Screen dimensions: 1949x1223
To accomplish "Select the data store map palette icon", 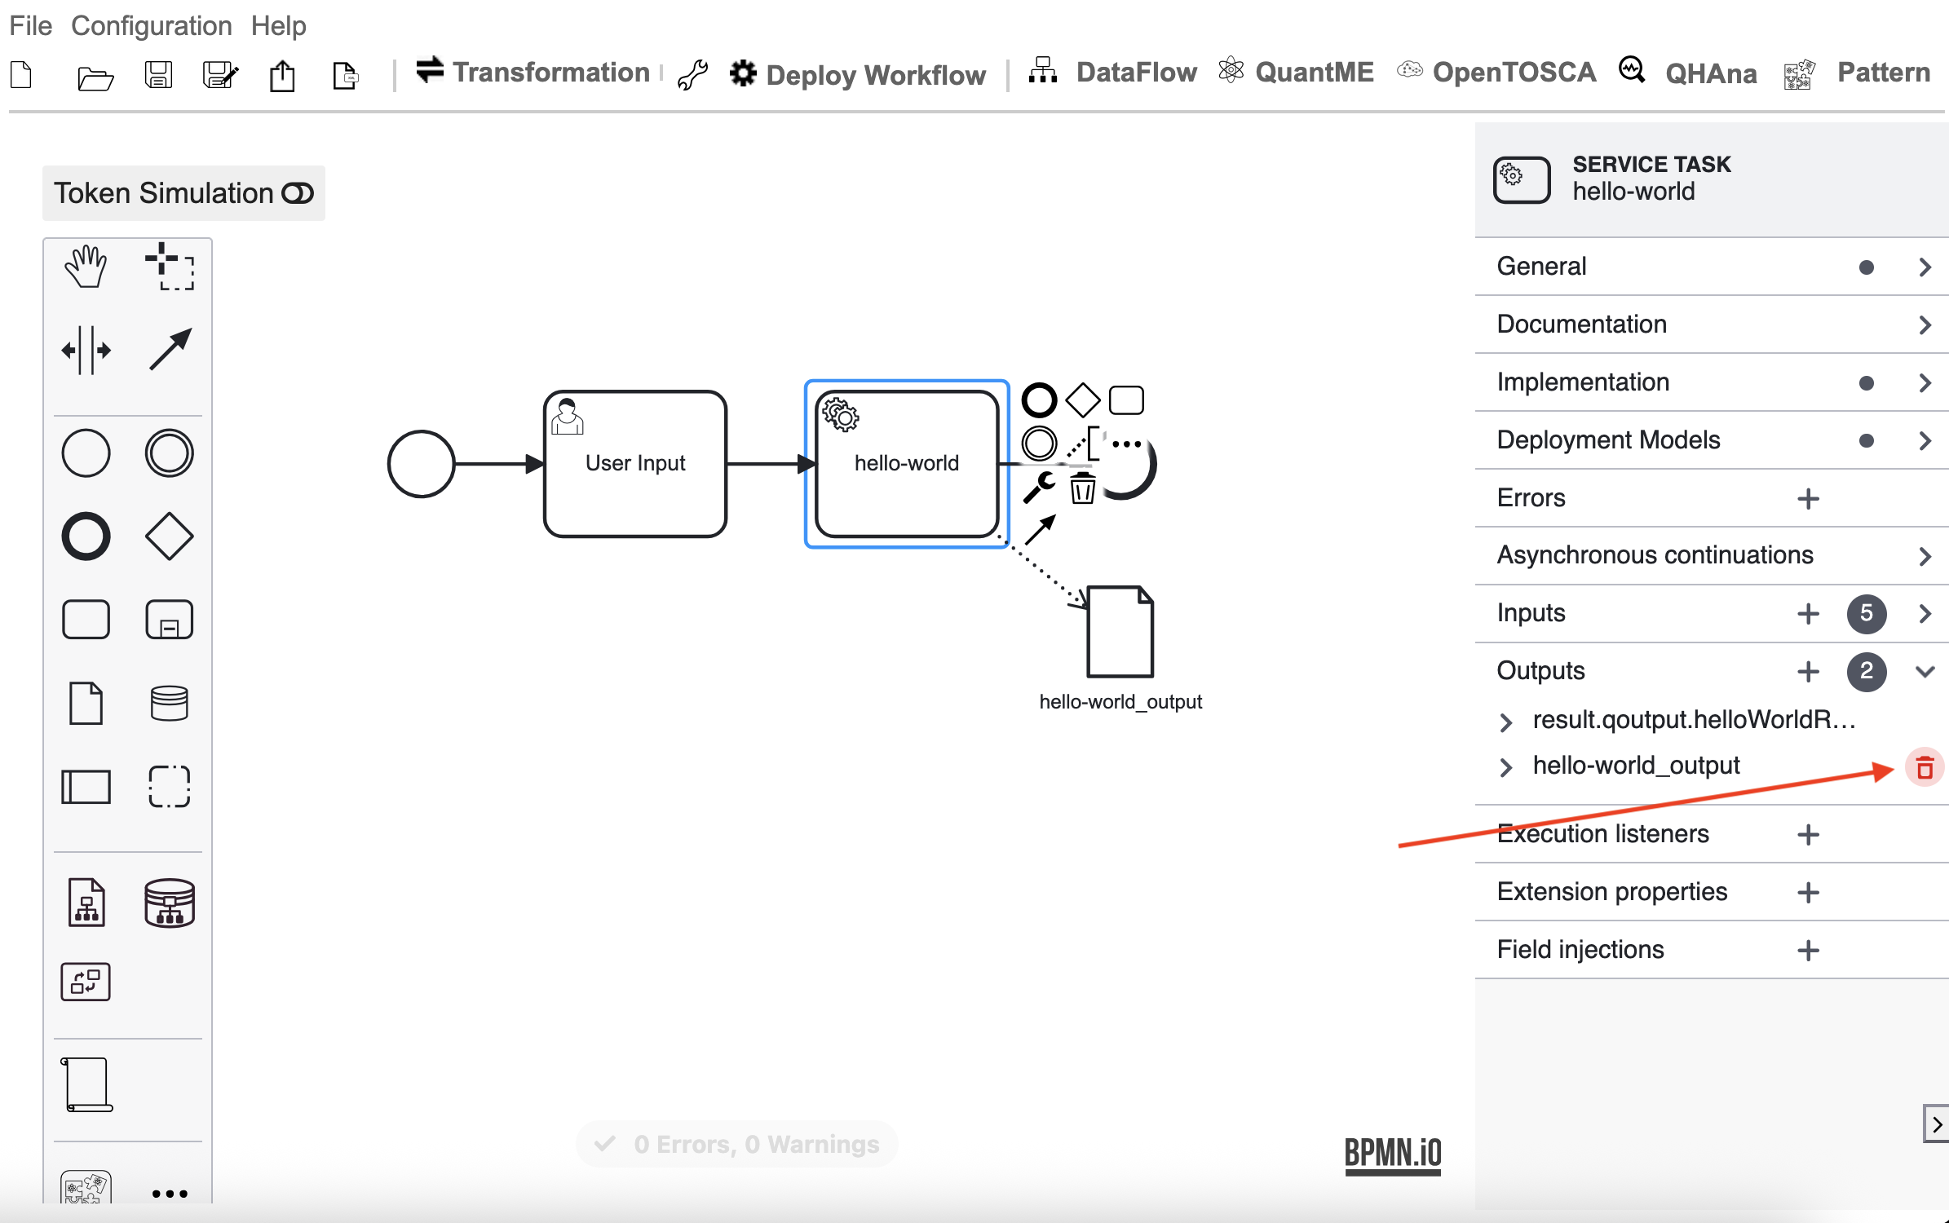I will (x=170, y=903).
